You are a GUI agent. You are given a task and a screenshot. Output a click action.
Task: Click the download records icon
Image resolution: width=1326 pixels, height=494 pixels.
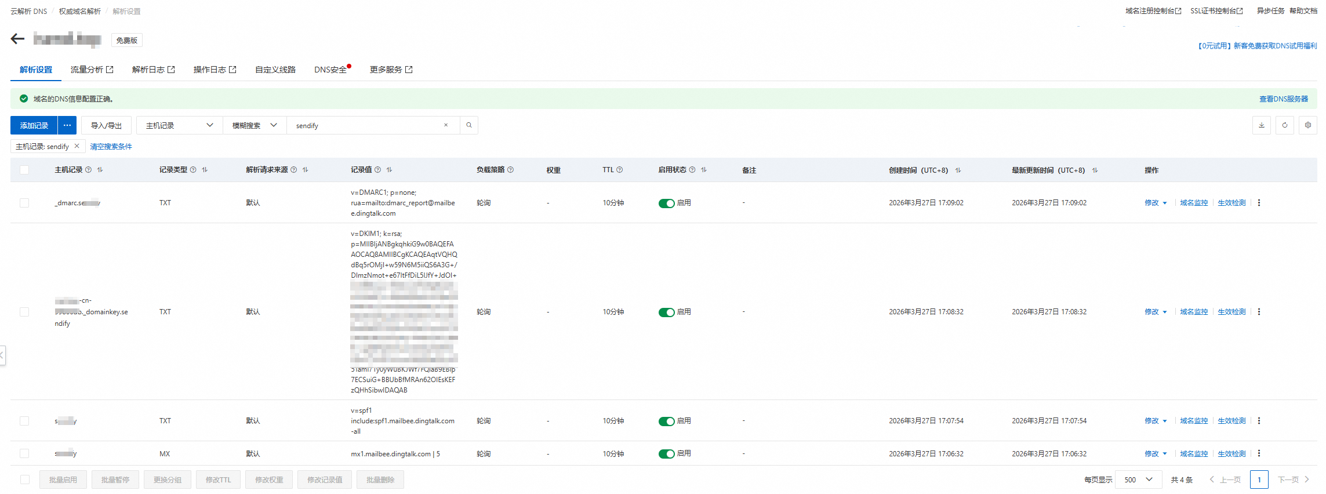click(1262, 125)
